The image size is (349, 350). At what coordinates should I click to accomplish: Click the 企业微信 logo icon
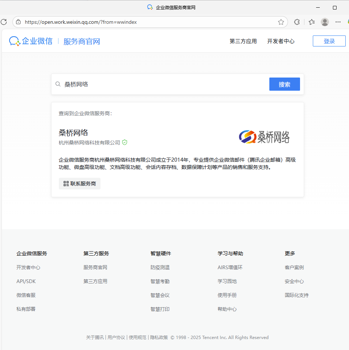(15, 41)
